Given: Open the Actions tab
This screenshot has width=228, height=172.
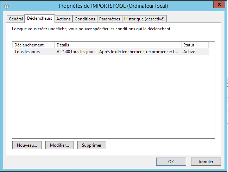Looking at the screenshot, I should [x=63, y=19].
